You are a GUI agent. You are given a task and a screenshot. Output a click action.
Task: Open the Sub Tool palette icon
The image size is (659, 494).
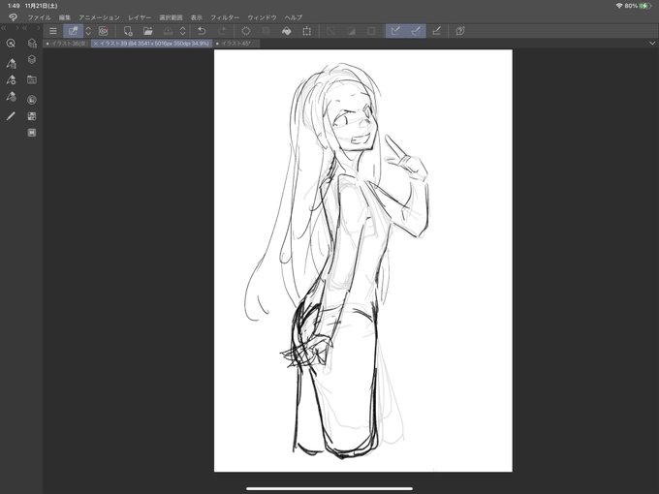coord(12,63)
